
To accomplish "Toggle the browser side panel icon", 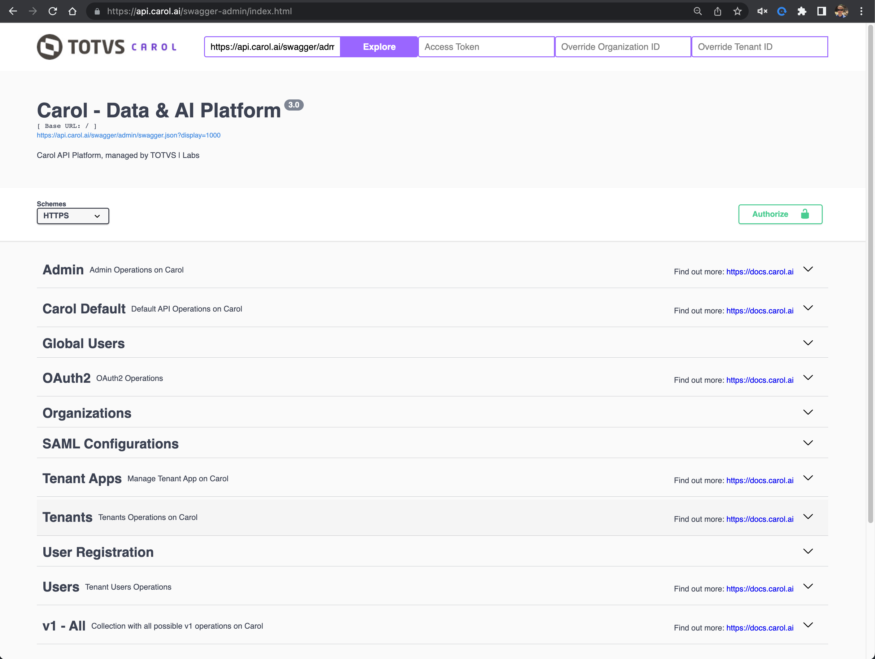I will click(822, 11).
